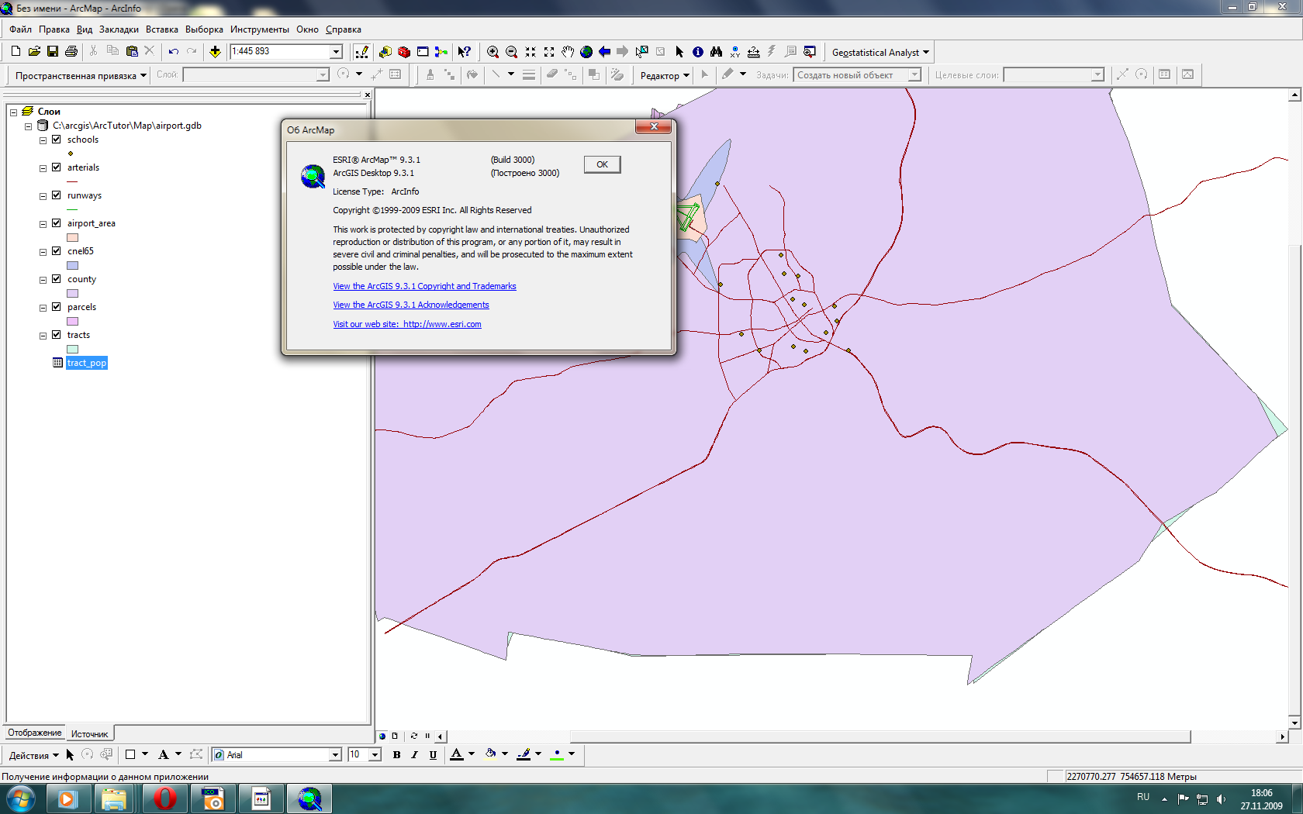Open the Пространственная привязка dropdown
Image resolution: width=1303 pixels, height=814 pixels.
[81, 75]
